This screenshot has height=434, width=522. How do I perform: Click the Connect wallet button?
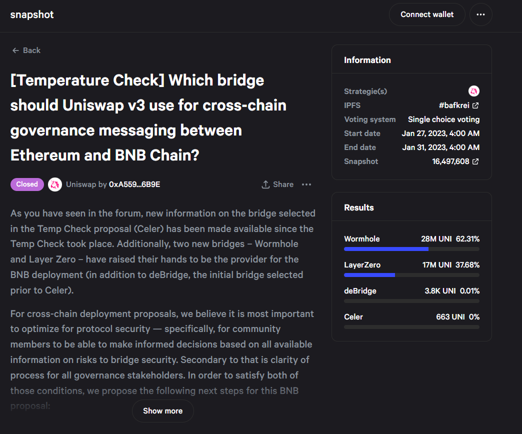coord(426,14)
